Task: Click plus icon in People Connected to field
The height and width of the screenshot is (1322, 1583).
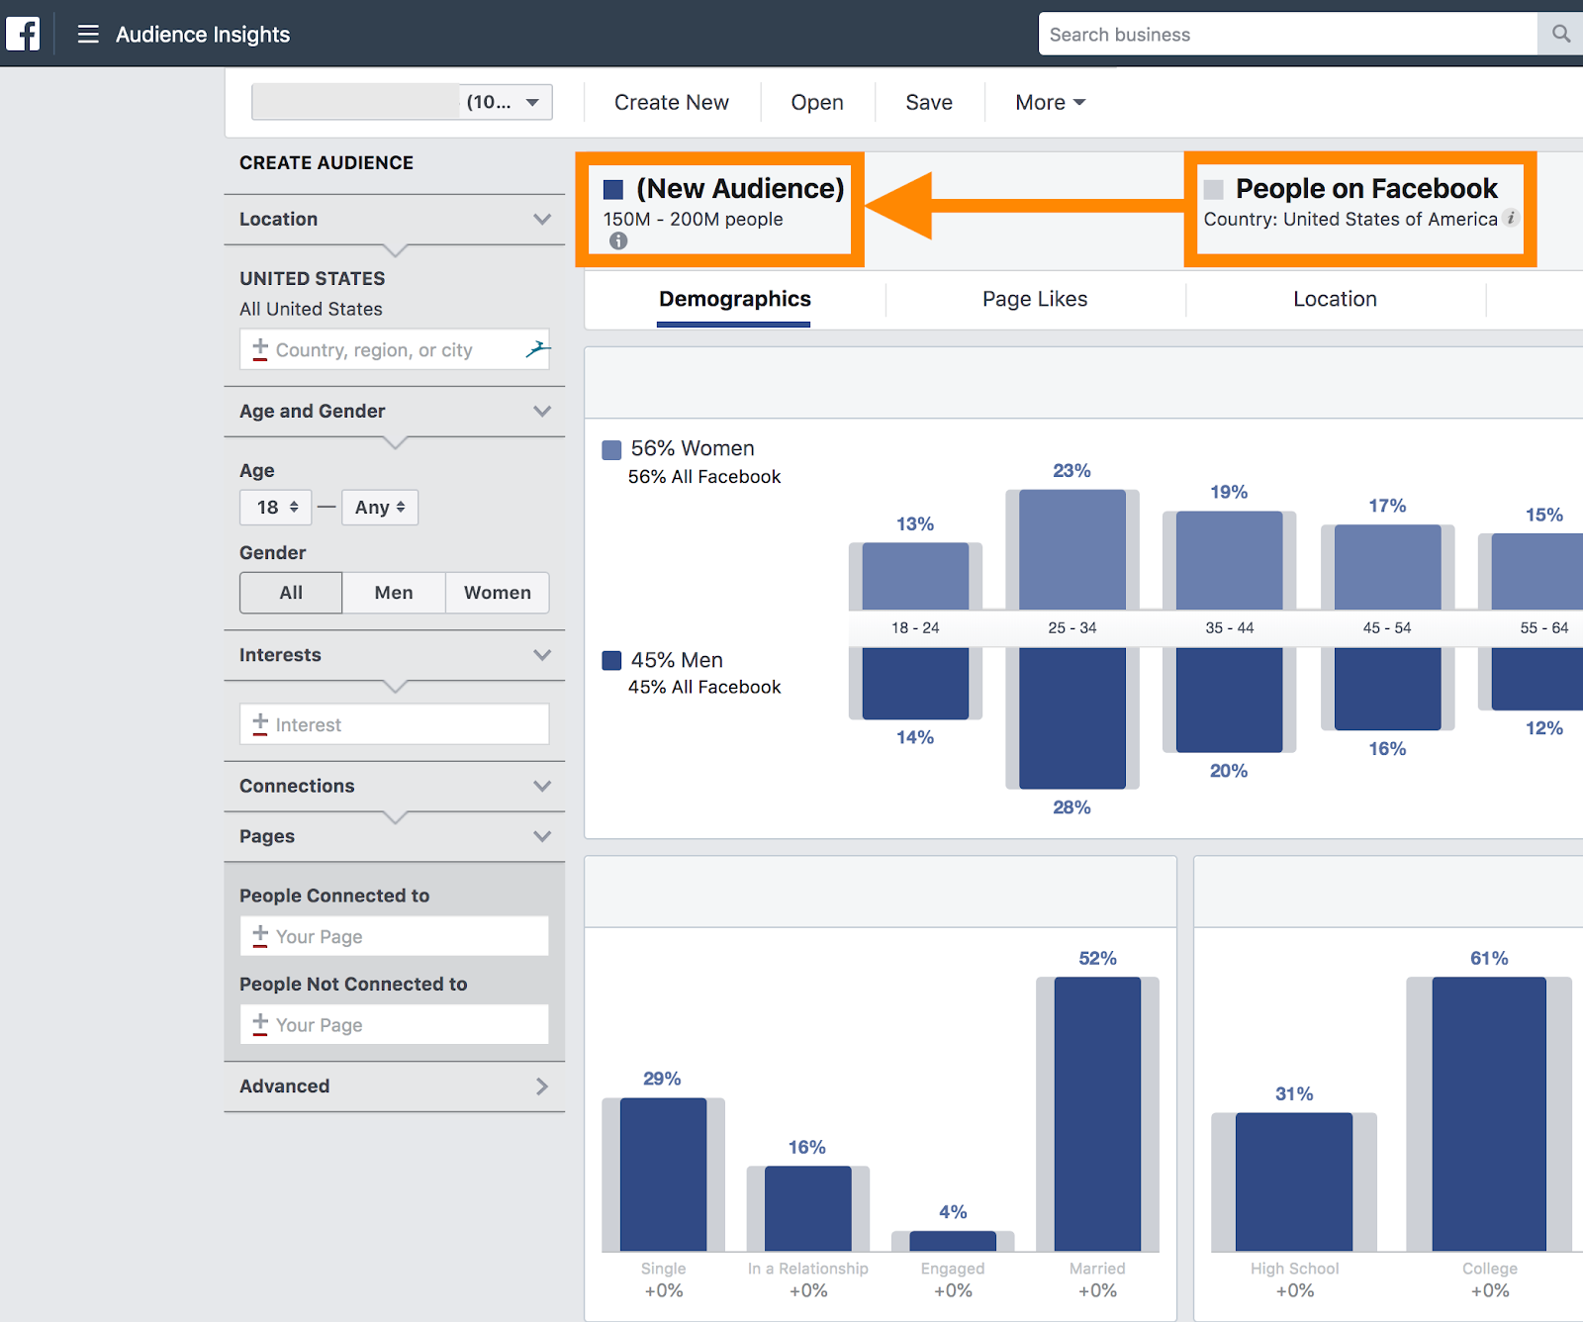Action: point(260,936)
